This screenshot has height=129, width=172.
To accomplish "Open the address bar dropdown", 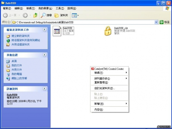I will [x=156, y=22].
